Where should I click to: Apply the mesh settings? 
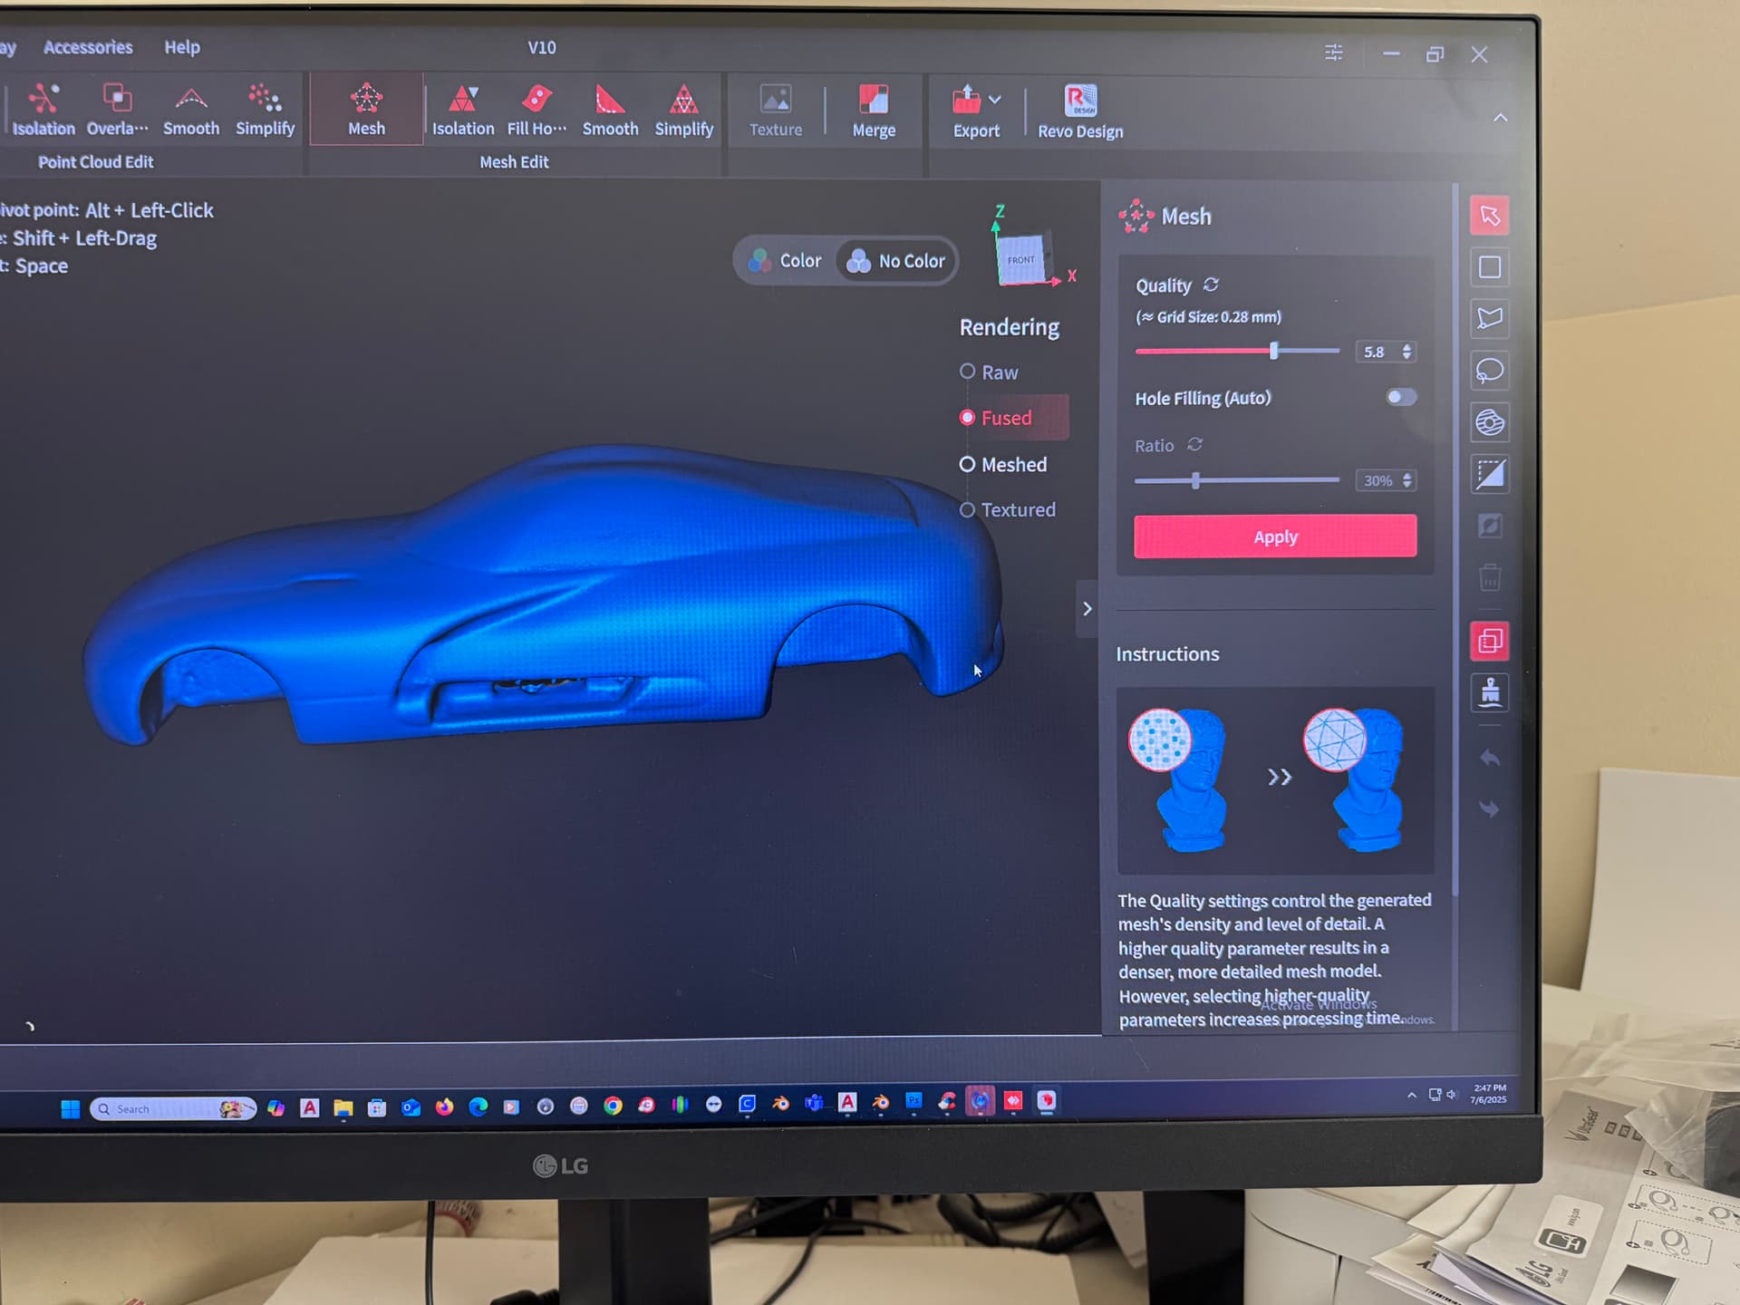pyautogui.click(x=1275, y=536)
